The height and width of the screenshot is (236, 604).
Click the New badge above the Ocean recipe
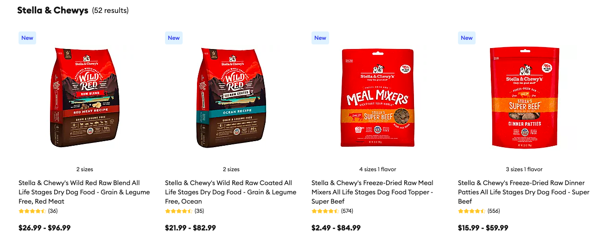pyautogui.click(x=174, y=38)
